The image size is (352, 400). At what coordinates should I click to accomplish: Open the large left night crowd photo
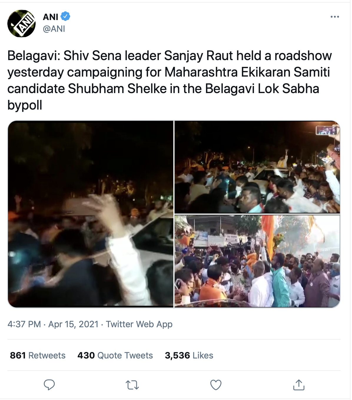pyautogui.click(x=91, y=214)
